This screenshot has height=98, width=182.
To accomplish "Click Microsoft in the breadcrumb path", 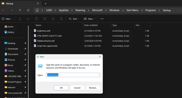I will pyautogui.click(x=97, y=10).
